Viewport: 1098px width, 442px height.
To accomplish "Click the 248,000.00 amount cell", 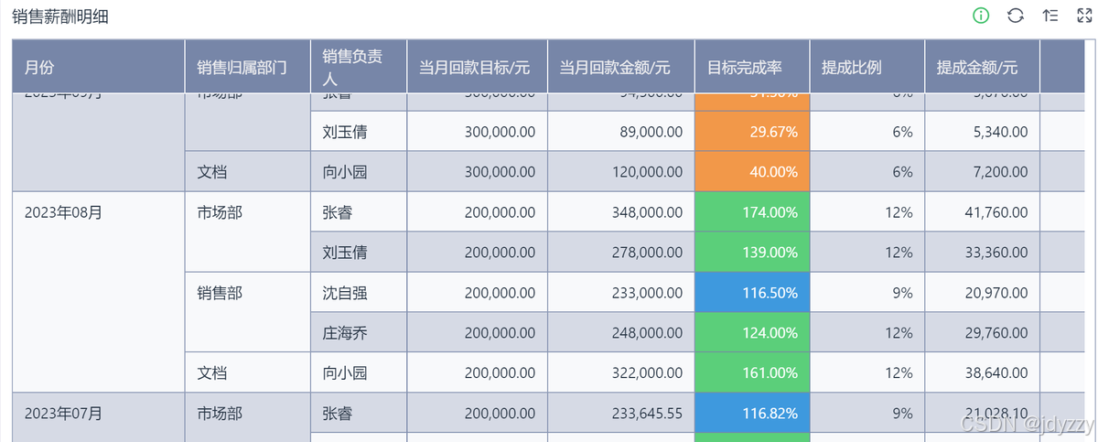I will click(621, 332).
